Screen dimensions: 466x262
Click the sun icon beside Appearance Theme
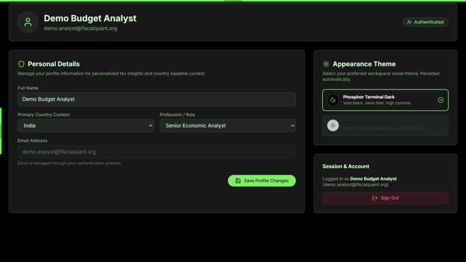tap(326, 64)
